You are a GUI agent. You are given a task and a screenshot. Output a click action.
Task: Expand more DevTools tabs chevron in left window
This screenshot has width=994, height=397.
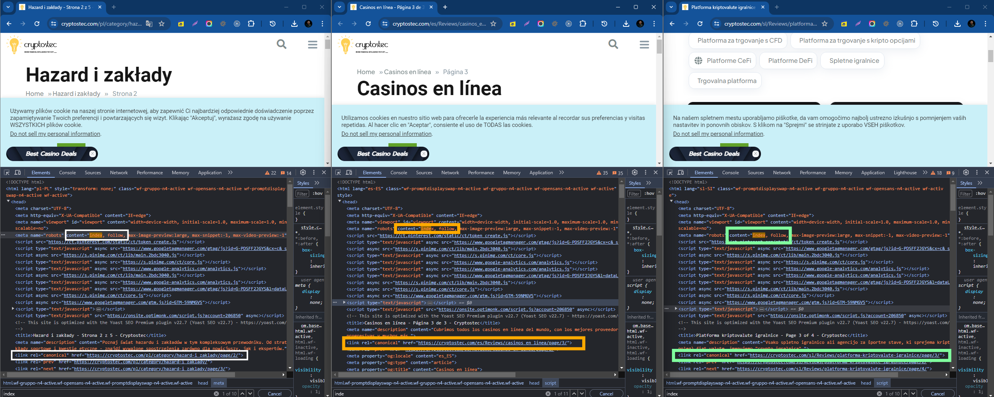coord(230,172)
